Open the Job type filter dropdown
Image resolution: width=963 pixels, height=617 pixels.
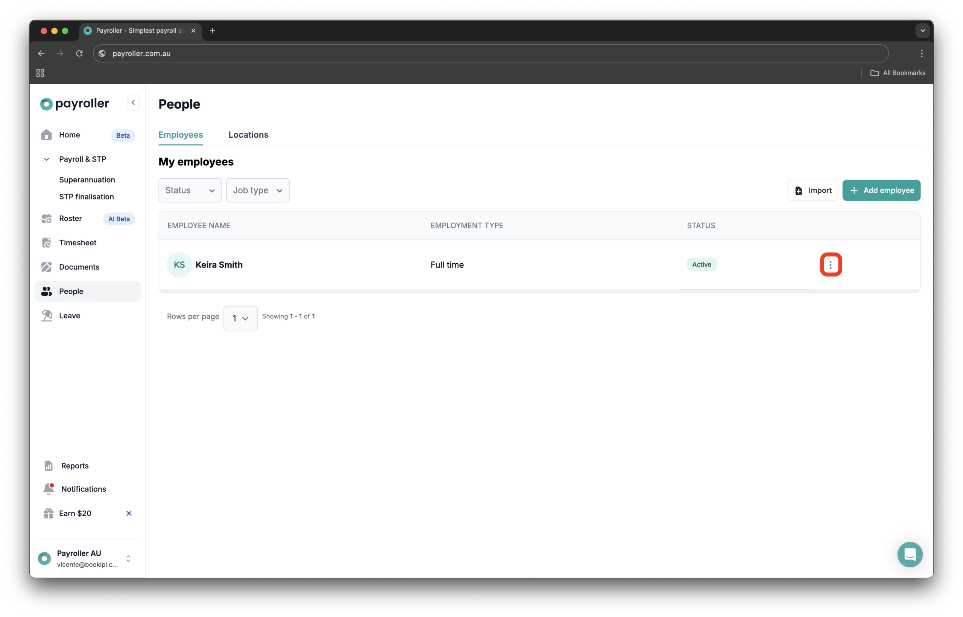point(258,190)
